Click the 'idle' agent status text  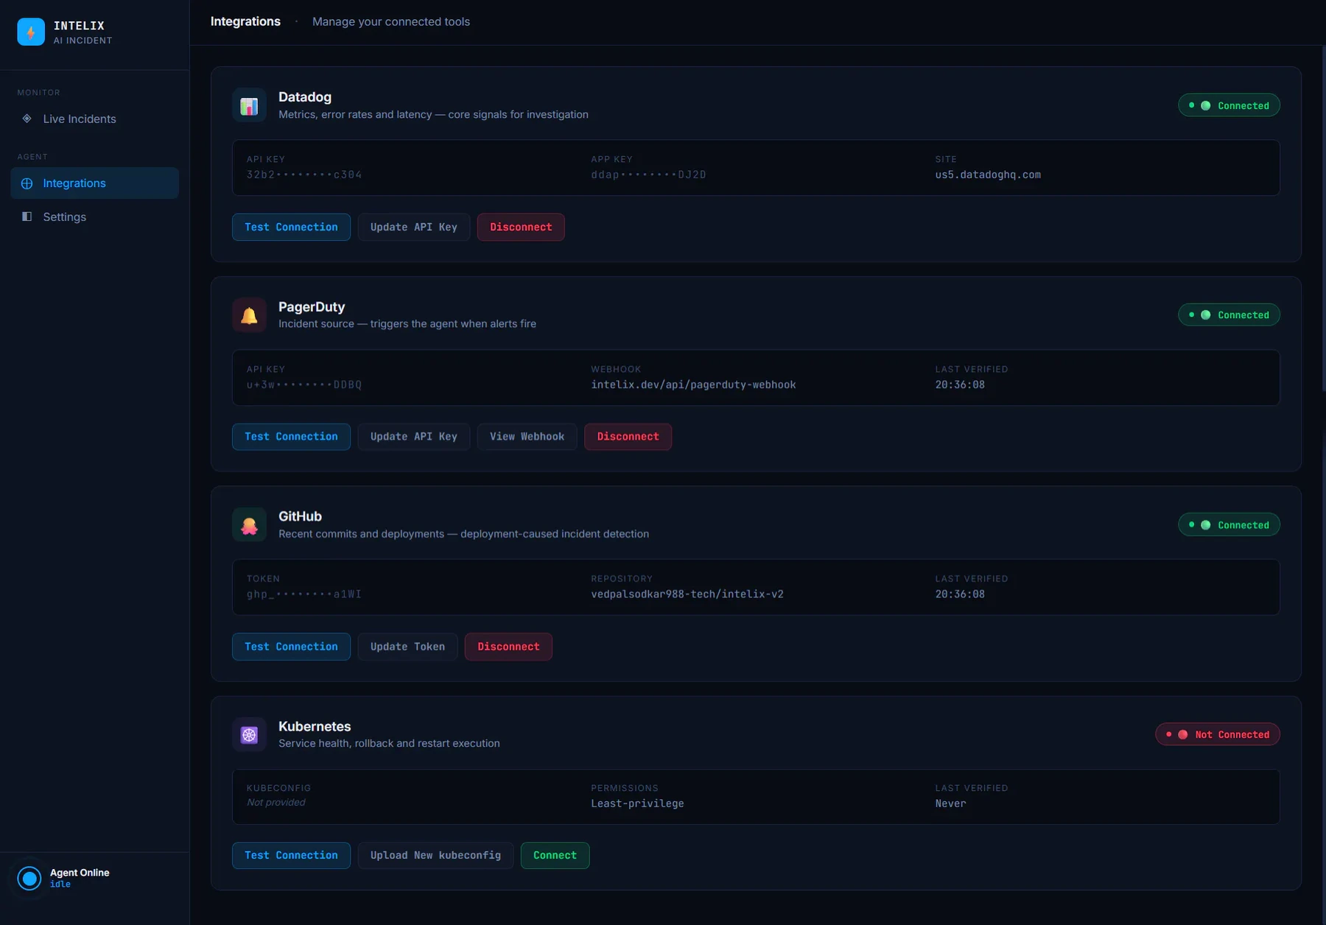60,884
